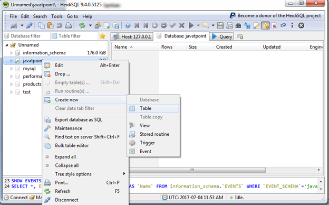Click the disconnect plug toolbar icon

tap(29, 26)
